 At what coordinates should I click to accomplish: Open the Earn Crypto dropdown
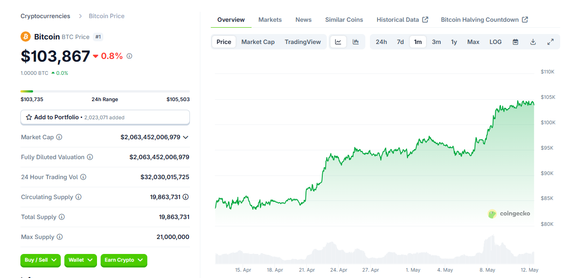tap(124, 260)
